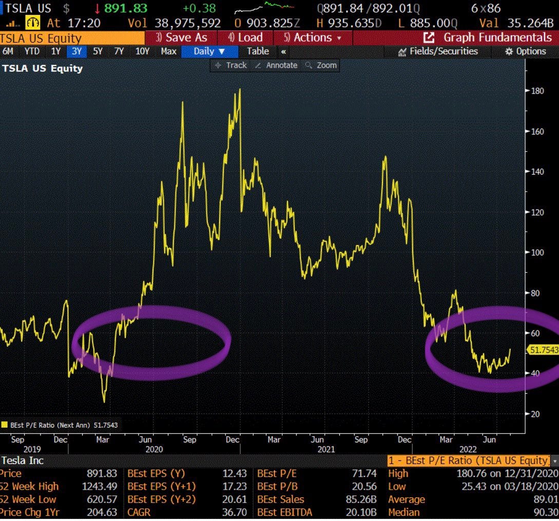Viewport: 559px width, 521px height.
Task: Click the BEst EBITDA value 20.10B
Action: [x=361, y=512]
